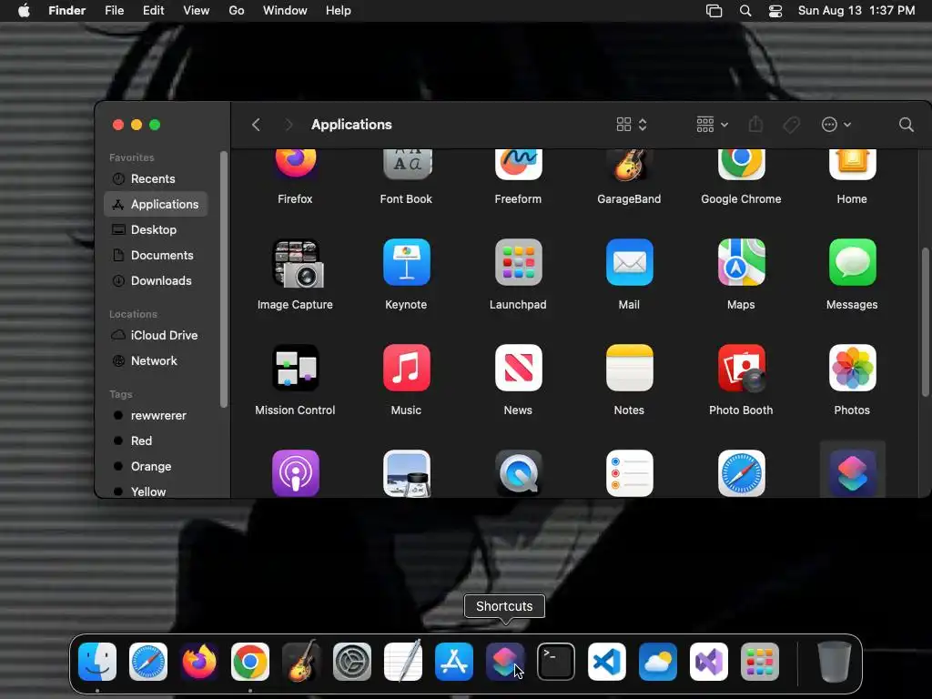
Task: Open the View menu
Action: [x=197, y=10]
